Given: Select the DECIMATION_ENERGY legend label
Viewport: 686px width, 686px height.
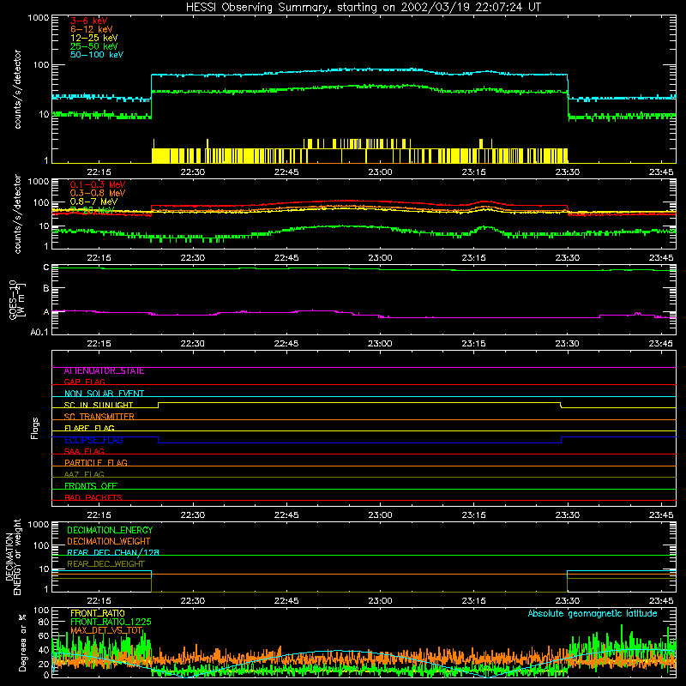Looking at the screenshot, I should 110,530.
